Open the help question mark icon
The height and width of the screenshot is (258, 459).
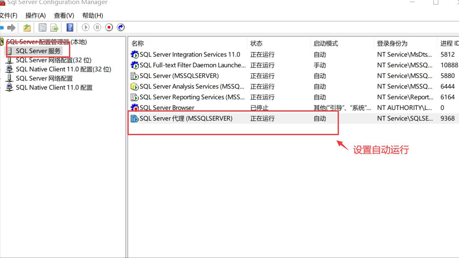click(x=70, y=28)
